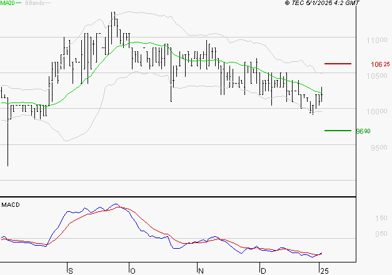Click the 1.50 MACD axis label
This screenshot has width=392, height=275.
381,218
